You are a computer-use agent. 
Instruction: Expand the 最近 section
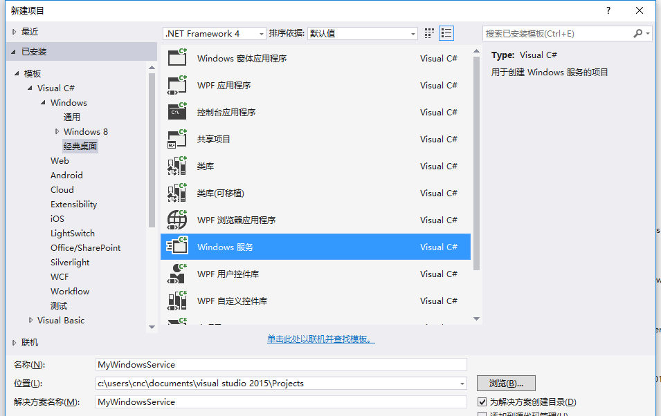[14, 32]
